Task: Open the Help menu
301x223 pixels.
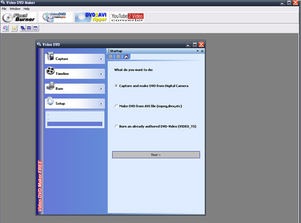Action: 26,9
